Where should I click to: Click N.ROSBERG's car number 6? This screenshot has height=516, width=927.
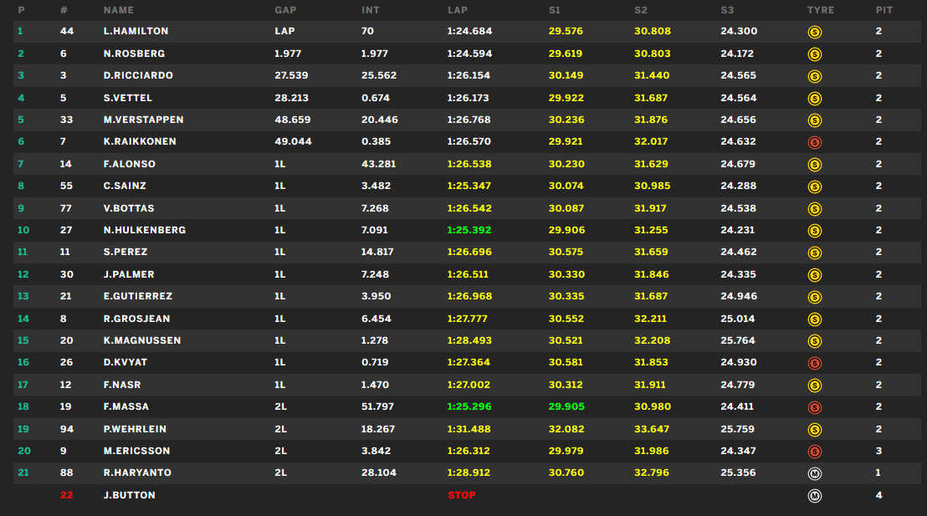tap(64, 54)
